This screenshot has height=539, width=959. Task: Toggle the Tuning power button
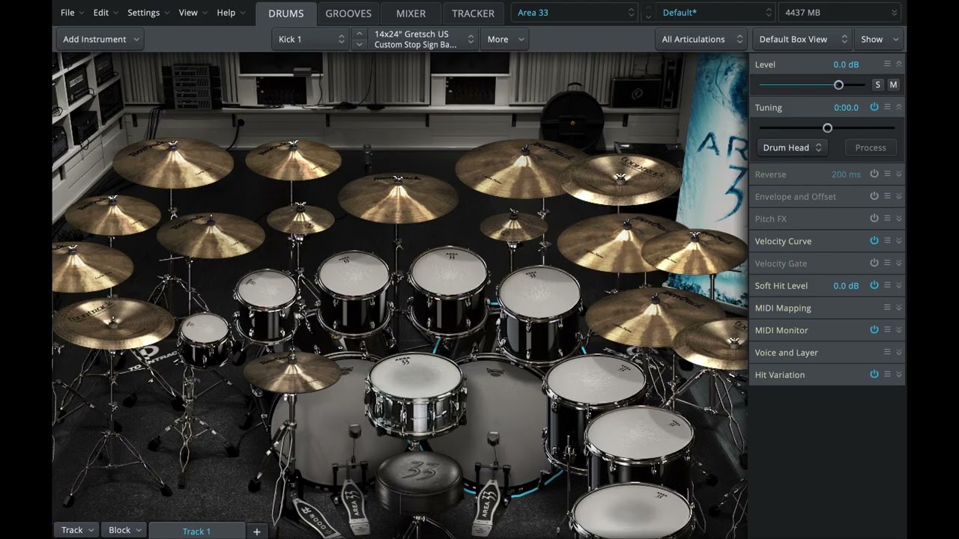(874, 107)
